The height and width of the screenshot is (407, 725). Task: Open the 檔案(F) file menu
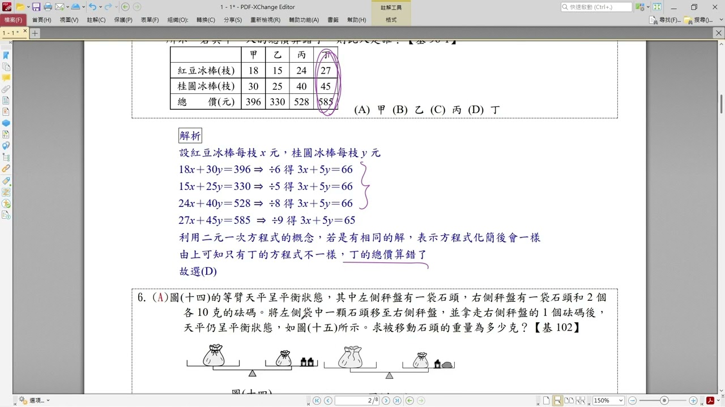12,20
